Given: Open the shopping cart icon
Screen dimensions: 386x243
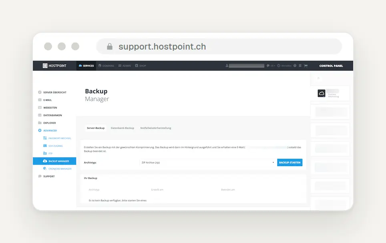Looking at the screenshot, I should pyautogui.click(x=306, y=66).
